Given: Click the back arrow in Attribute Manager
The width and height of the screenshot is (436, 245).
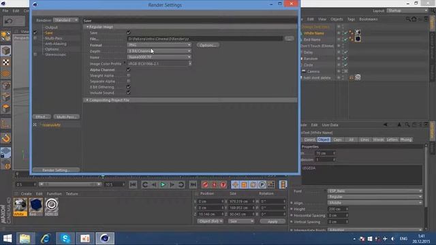Looking at the screenshot, I should [x=386, y=125].
